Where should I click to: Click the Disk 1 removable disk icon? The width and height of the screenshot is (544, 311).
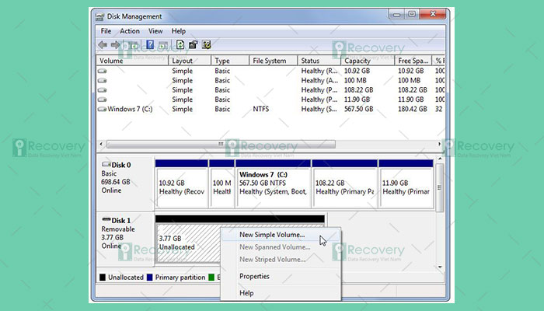tap(106, 220)
